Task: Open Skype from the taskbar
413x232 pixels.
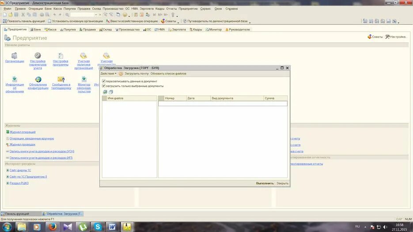Action: 98,227
